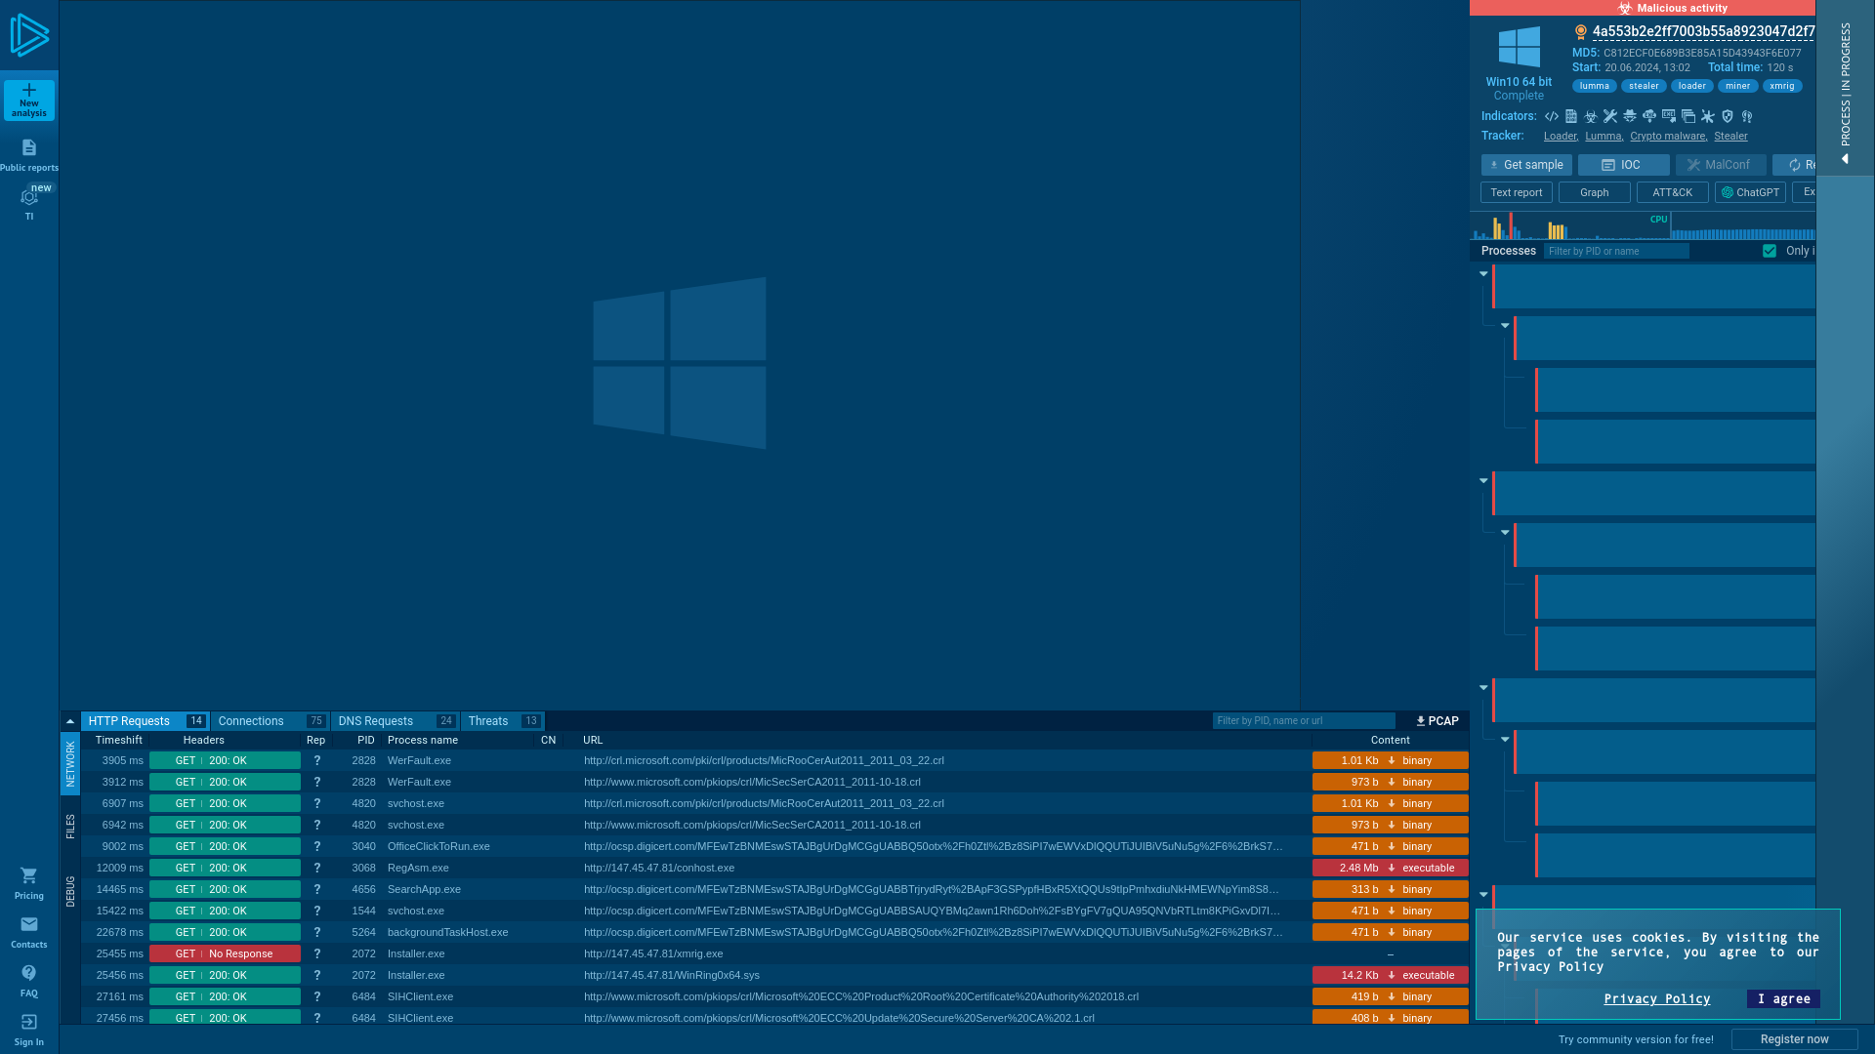Click the biohazard indicator icon
Image resolution: width=1875 pixels, height=1054 pixels.
pos(1591,116)
